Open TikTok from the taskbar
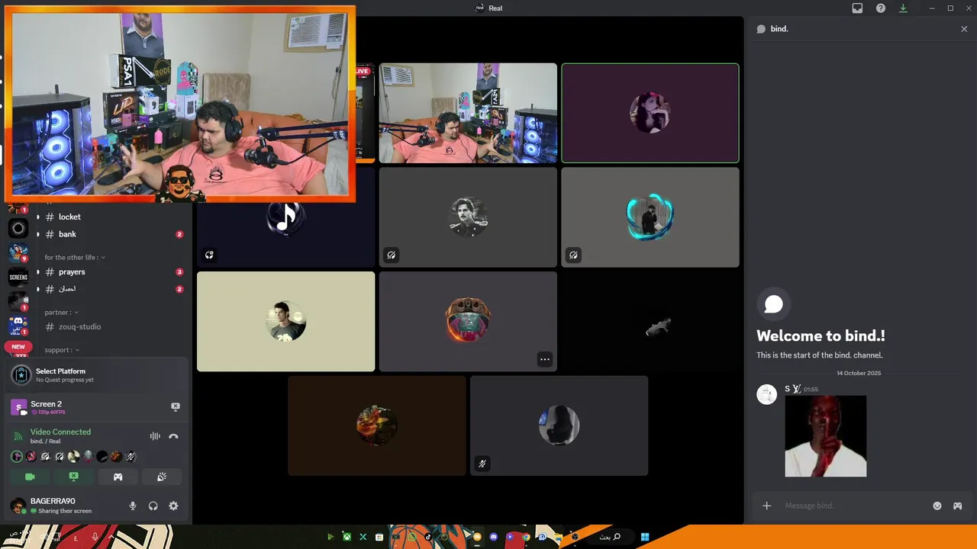 pos(427,537)
